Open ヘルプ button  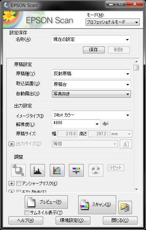coord(26,220)
